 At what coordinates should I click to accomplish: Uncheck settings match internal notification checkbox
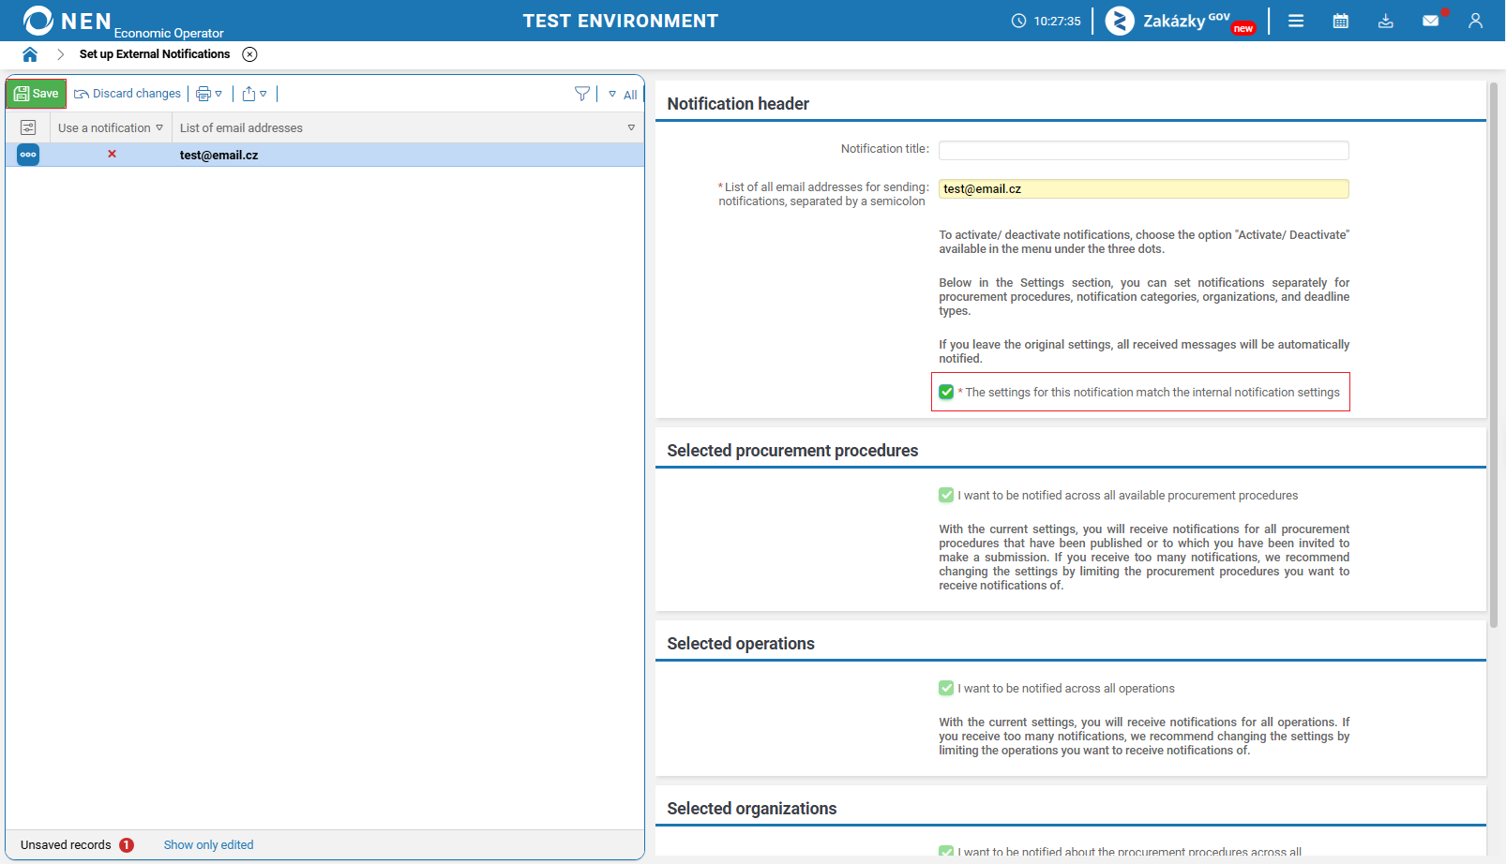946,392
